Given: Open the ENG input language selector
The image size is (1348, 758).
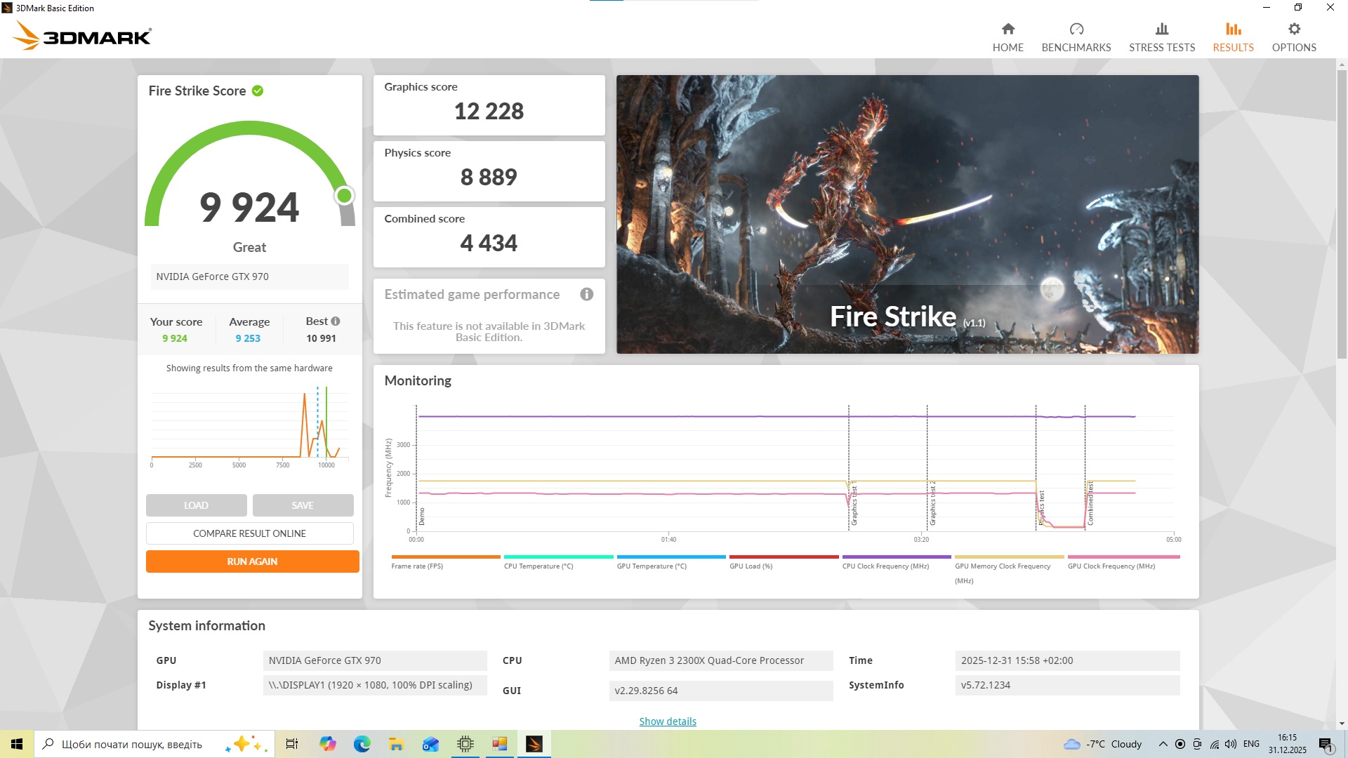Looking at the screenshot, I should pos(1250,744).
